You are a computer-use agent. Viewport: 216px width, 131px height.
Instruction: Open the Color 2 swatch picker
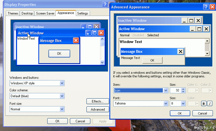207,90
